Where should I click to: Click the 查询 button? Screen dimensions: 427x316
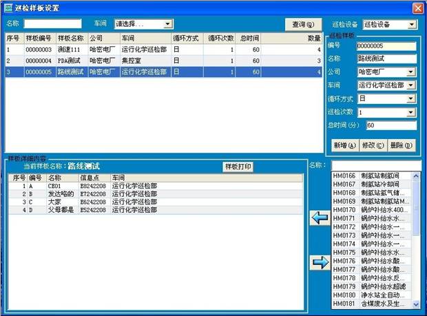(303, 24)
